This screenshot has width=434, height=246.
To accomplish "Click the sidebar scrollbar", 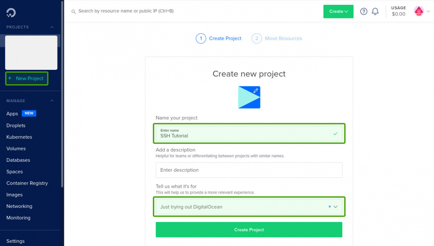I will pos(62,94).
